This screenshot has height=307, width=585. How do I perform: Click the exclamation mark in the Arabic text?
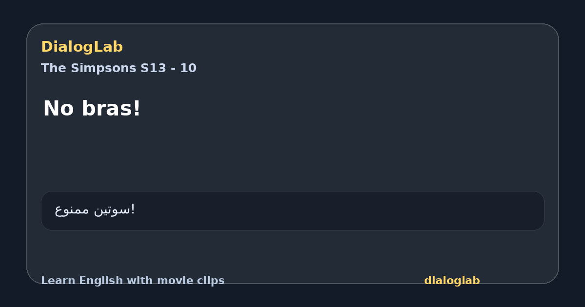pyautogui.click(x=134, y=209)
